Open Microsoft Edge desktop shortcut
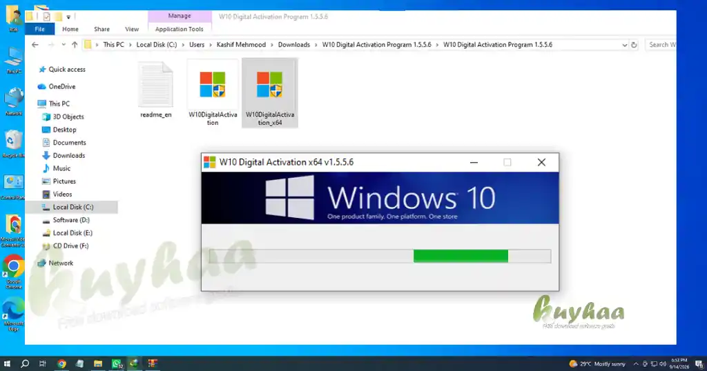The image size is (707, 371). (14, 314)
